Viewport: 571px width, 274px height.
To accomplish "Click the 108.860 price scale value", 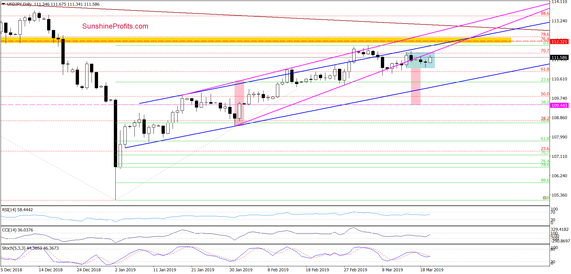I will (x=559, y=118).
